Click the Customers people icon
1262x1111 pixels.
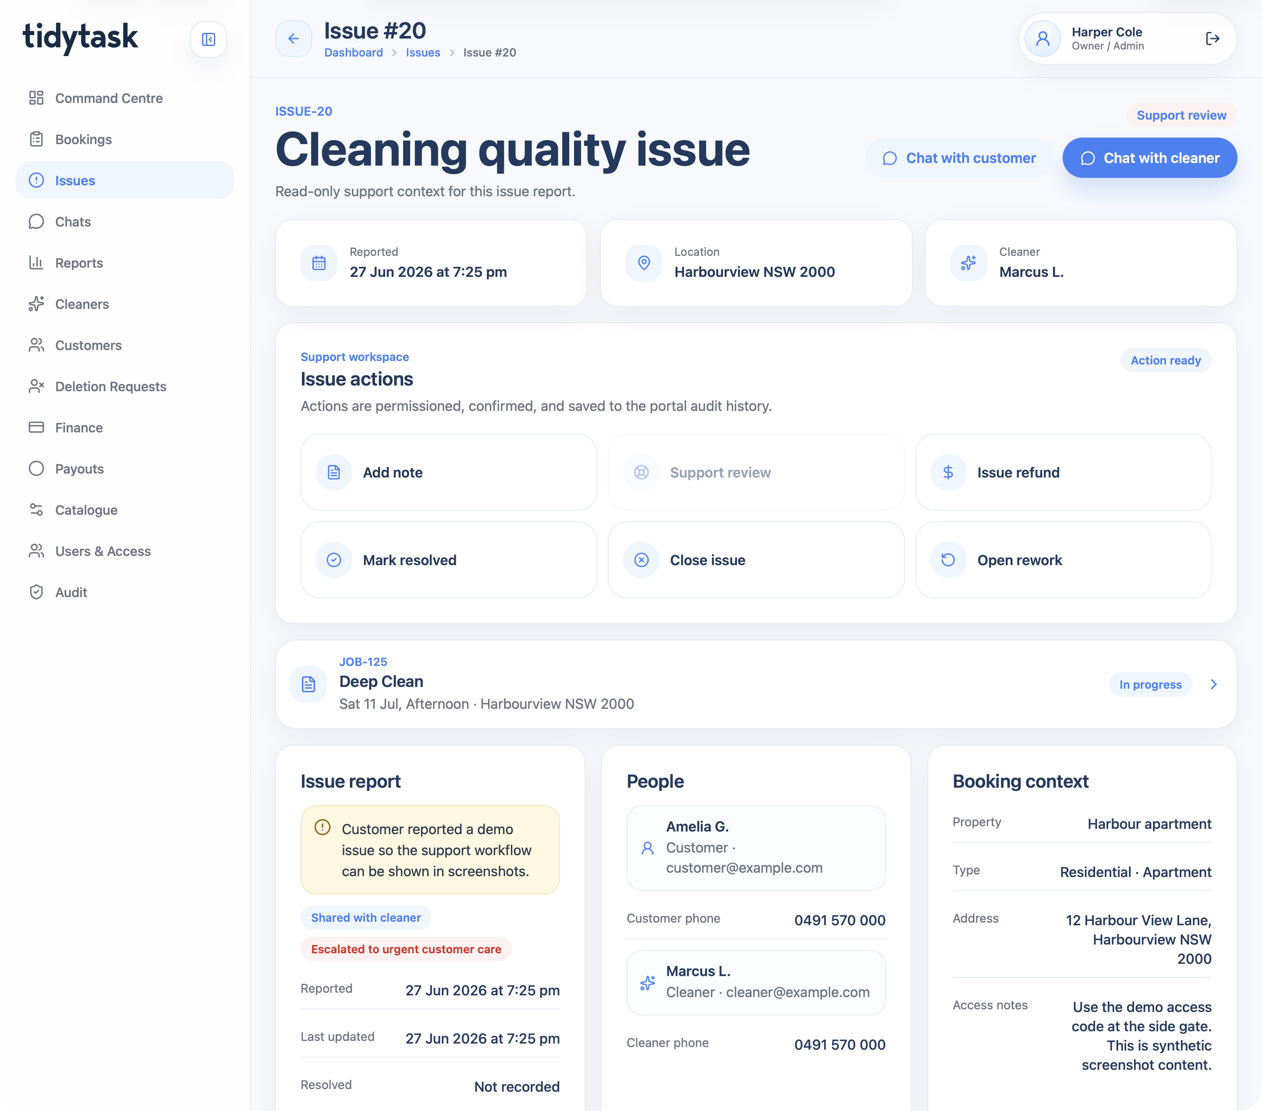pyautogui.click(x=36, y=345)
